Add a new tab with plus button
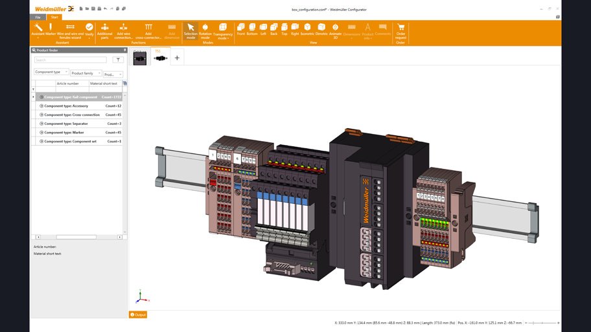The image size is (591, 332). (177, 58)
